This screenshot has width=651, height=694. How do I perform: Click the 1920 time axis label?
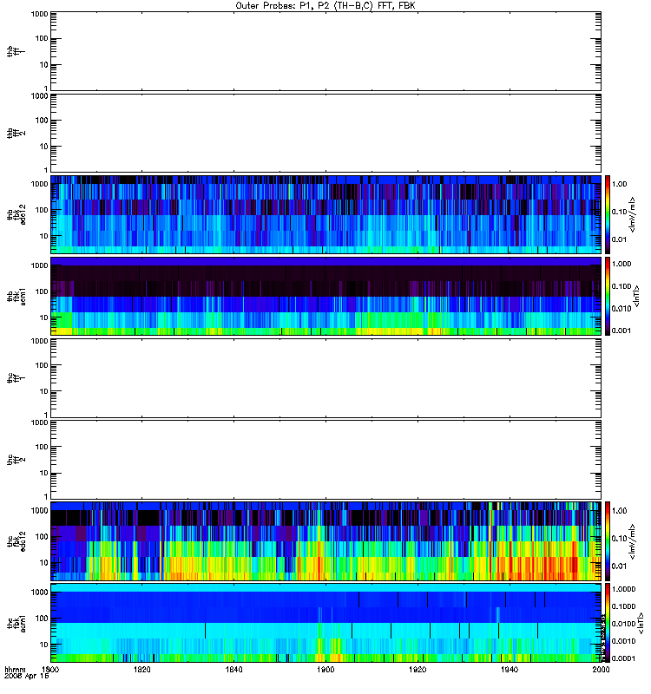418,669
